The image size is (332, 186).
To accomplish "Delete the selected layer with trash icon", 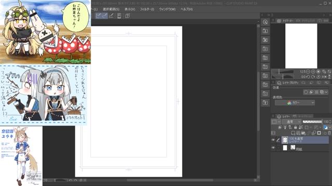I will click(x=329, y=133).
